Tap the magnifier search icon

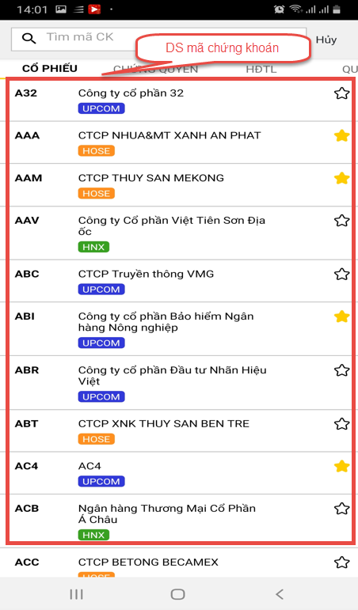pyautogui.click(x=29, y=38)
